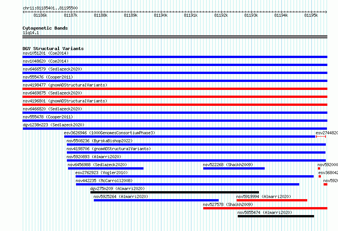Click the blue bar under nsv555478
Viewport: 338px width, 231px height.
[175, 121]
